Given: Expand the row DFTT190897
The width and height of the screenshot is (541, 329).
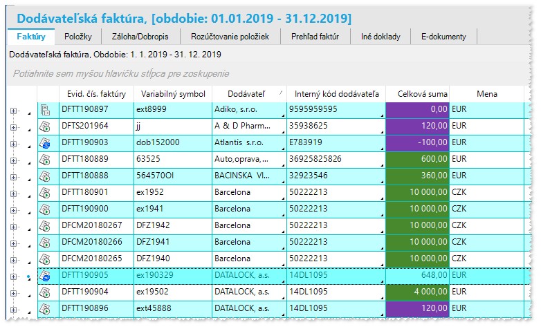Looking at the screenshot, I should pos(13,111).
